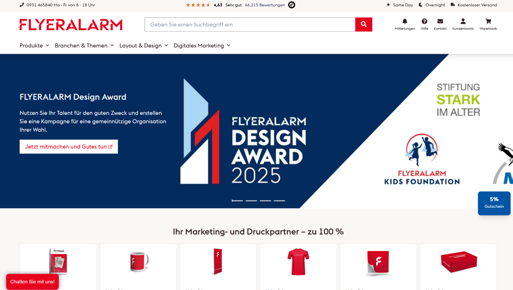Click the Design Award number-one emblem
Screen dimensions: 513x290
[x=200, y=131]
